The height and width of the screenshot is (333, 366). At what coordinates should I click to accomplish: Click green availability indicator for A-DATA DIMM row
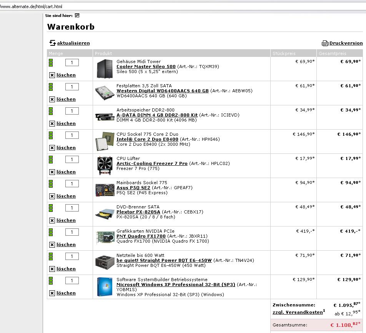click(51, 111)
